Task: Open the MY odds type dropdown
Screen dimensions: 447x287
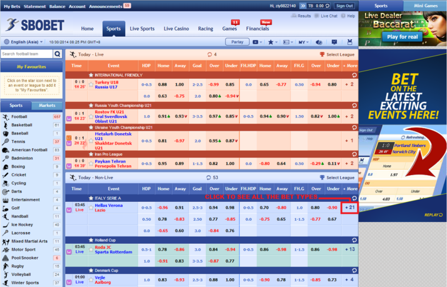Action: tap(304, 42)
